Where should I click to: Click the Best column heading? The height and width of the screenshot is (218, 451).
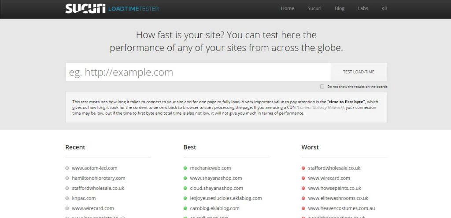(x=190, y=147)
